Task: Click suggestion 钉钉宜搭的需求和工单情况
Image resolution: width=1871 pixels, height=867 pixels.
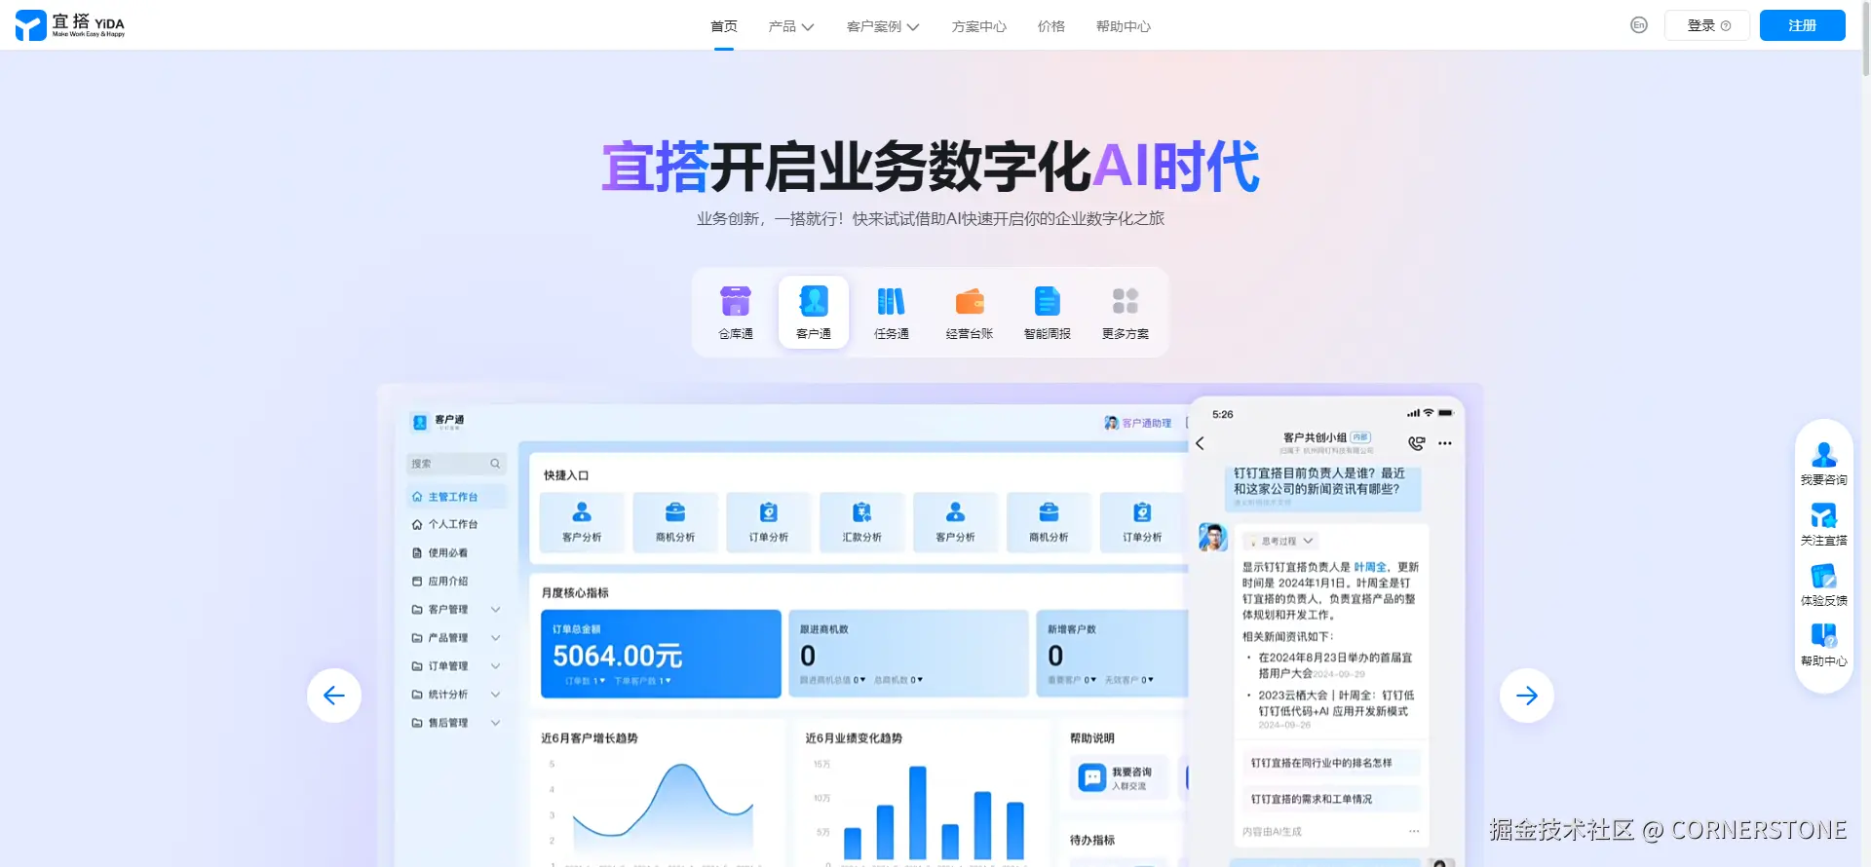Action: click(x=1331, y=799)
